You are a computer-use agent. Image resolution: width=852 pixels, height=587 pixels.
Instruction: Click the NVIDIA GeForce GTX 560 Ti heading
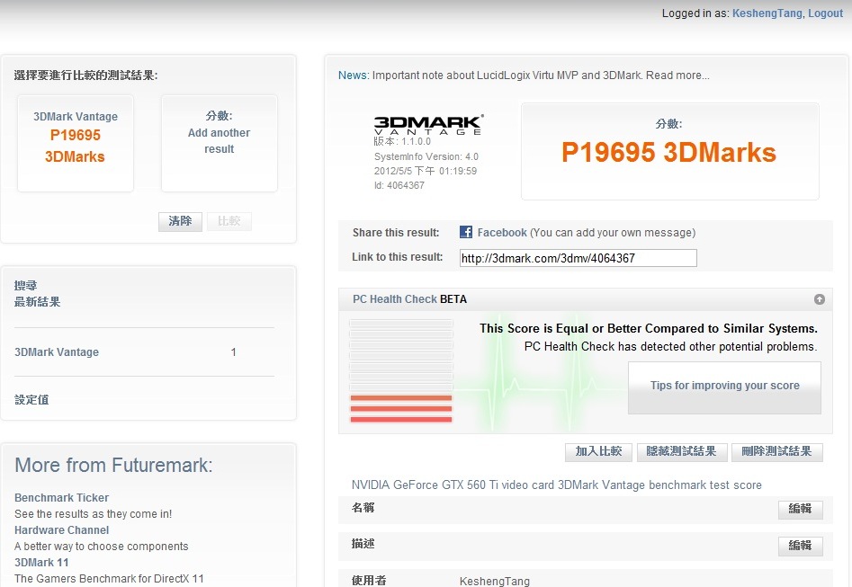[x=556, y=485]
